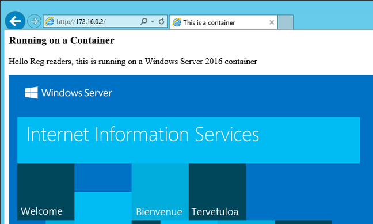Click the Welcome tile
373x224 pixels.
pyautogui.click(x=46, y=192)
